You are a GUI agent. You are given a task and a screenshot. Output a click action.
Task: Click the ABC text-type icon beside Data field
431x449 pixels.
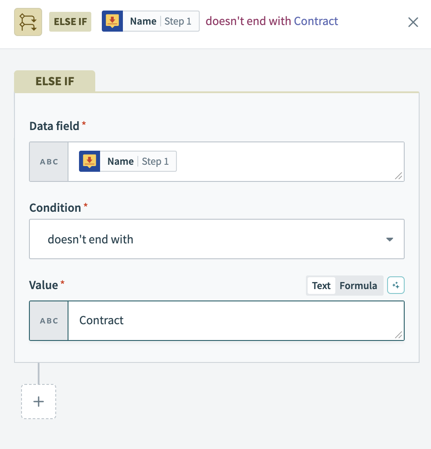48,161
